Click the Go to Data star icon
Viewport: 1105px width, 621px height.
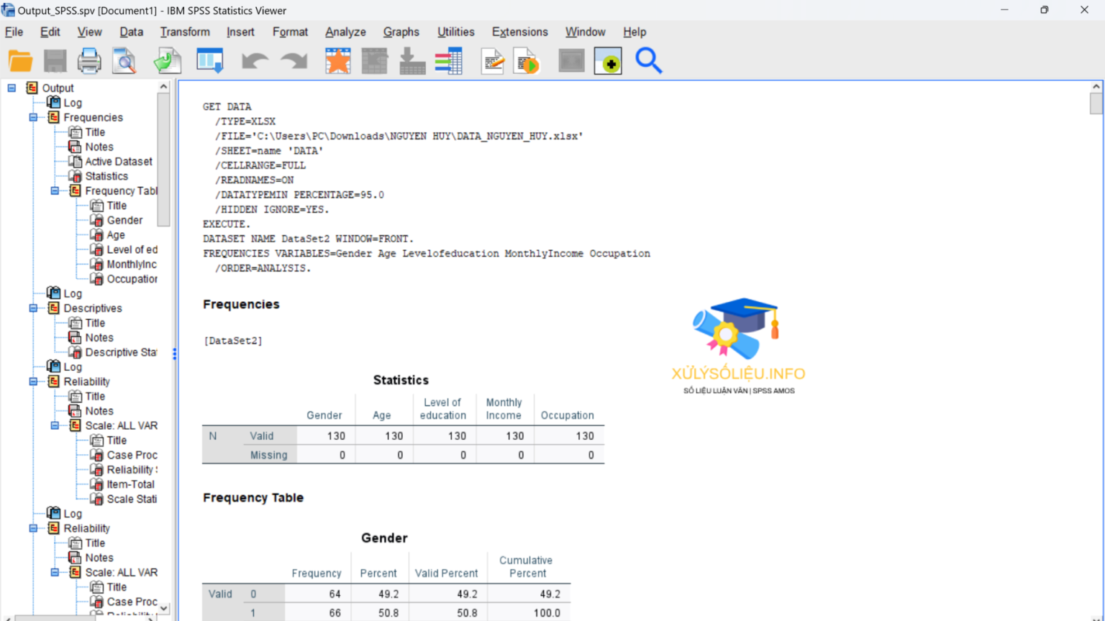click(337, 61)
